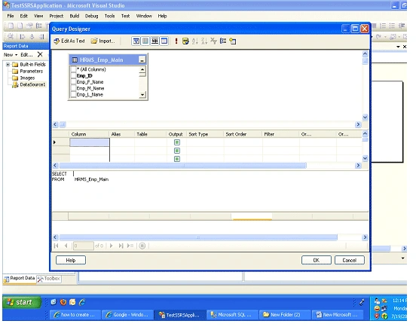Click Cancel in Query Designer
Viewport: 419px width, 330px height.
pos(350,260)
